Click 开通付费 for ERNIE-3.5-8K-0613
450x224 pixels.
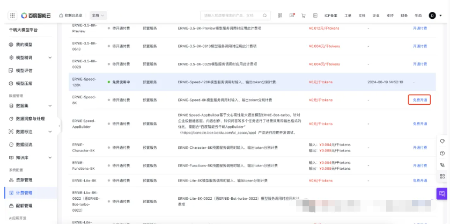(x=420, y=46)
